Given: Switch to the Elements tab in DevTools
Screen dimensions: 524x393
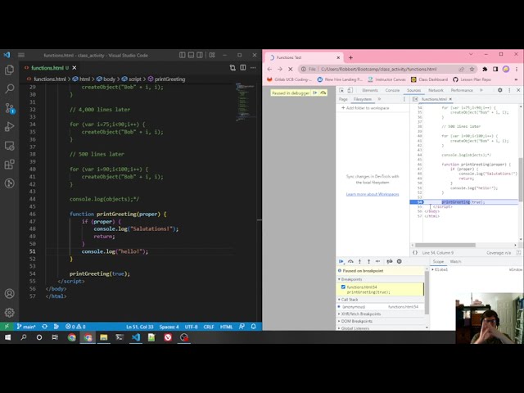Looking at the screenshot, I should [370, 90].
